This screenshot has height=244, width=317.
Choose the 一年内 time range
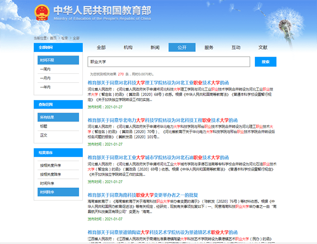click(x=45, y=87)
